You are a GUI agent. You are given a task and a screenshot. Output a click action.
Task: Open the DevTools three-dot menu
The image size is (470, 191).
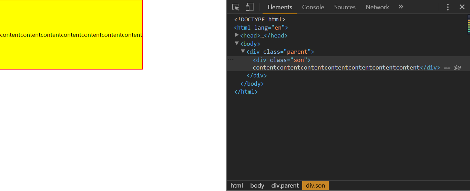(x=448, y=7)
